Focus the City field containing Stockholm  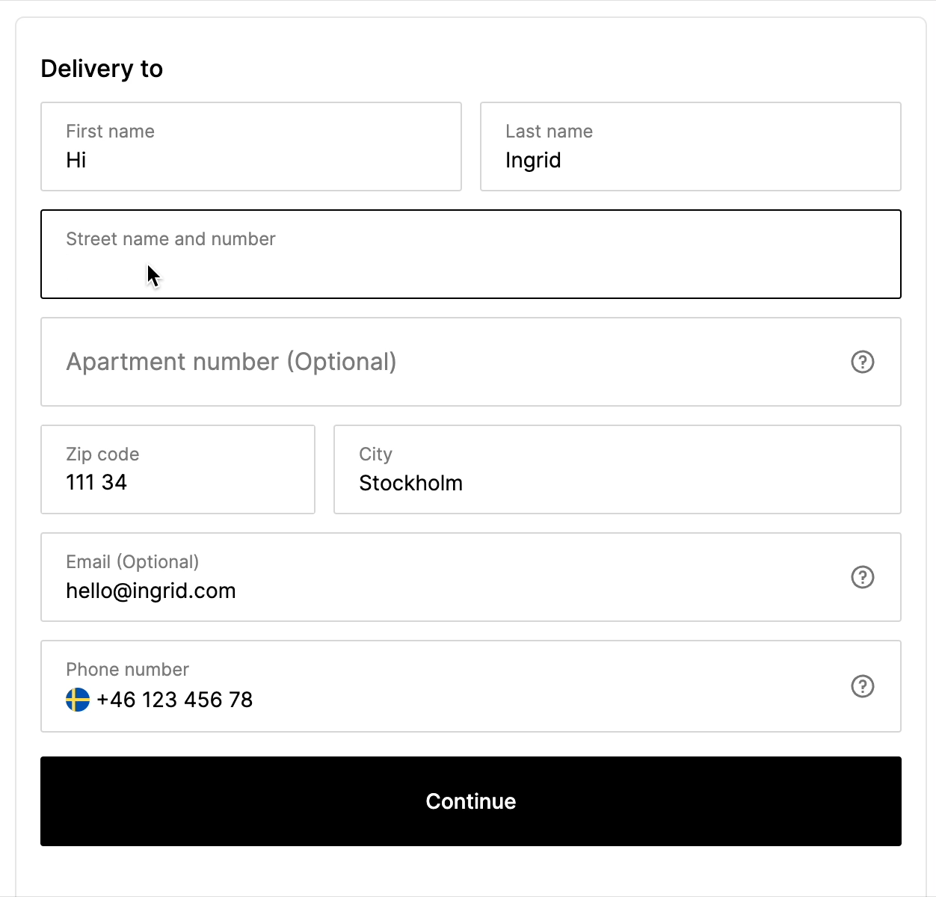coord(617,469)
